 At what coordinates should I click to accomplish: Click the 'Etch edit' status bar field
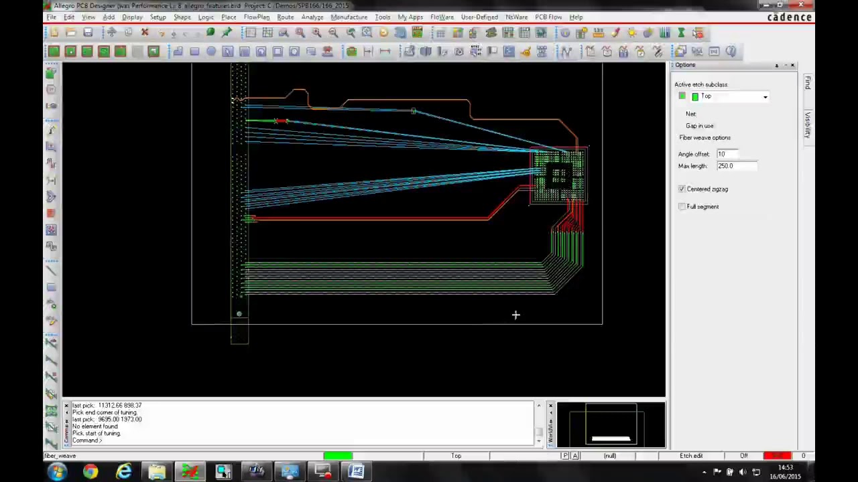[690, 456]
